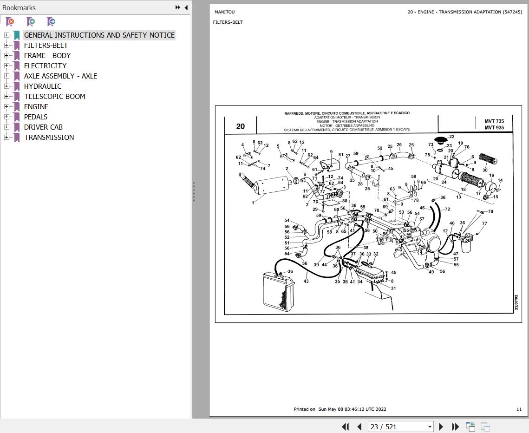This screenshot has width=529, height=433.
Task: Open the FRAME - BODY bookmark
Action: click(x=47, y=55)
